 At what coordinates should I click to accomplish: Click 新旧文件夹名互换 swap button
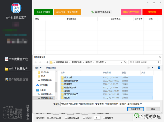101,12
